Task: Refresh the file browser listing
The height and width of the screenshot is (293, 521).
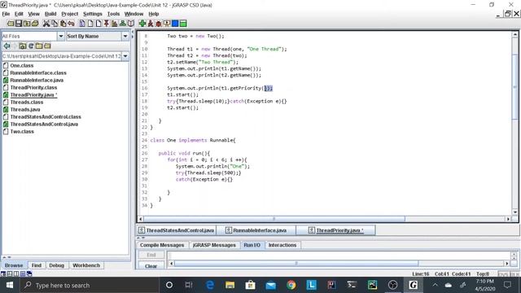Action: (31, 46)
